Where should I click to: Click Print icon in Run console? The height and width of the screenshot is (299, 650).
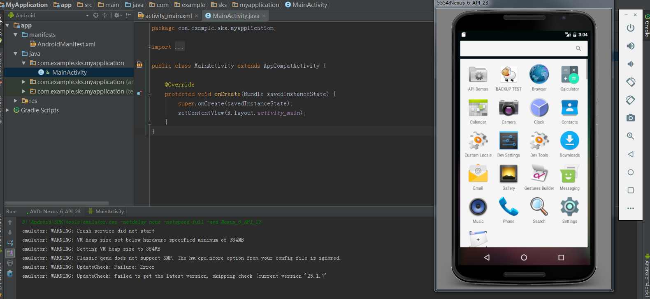tap(10, 263)
